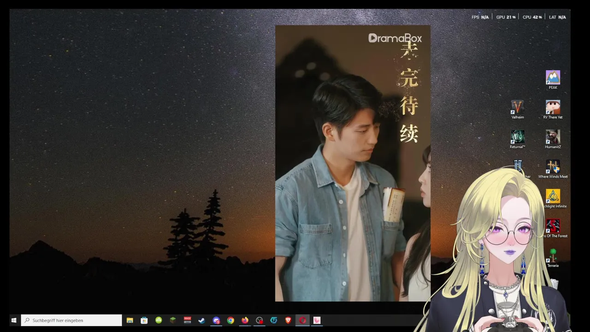Click the CPU 42% overlay readout

pos(532,17)
